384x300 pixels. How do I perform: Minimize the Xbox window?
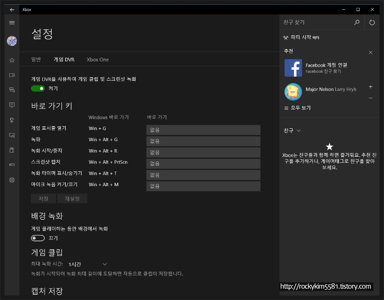[x=343, y=10]
